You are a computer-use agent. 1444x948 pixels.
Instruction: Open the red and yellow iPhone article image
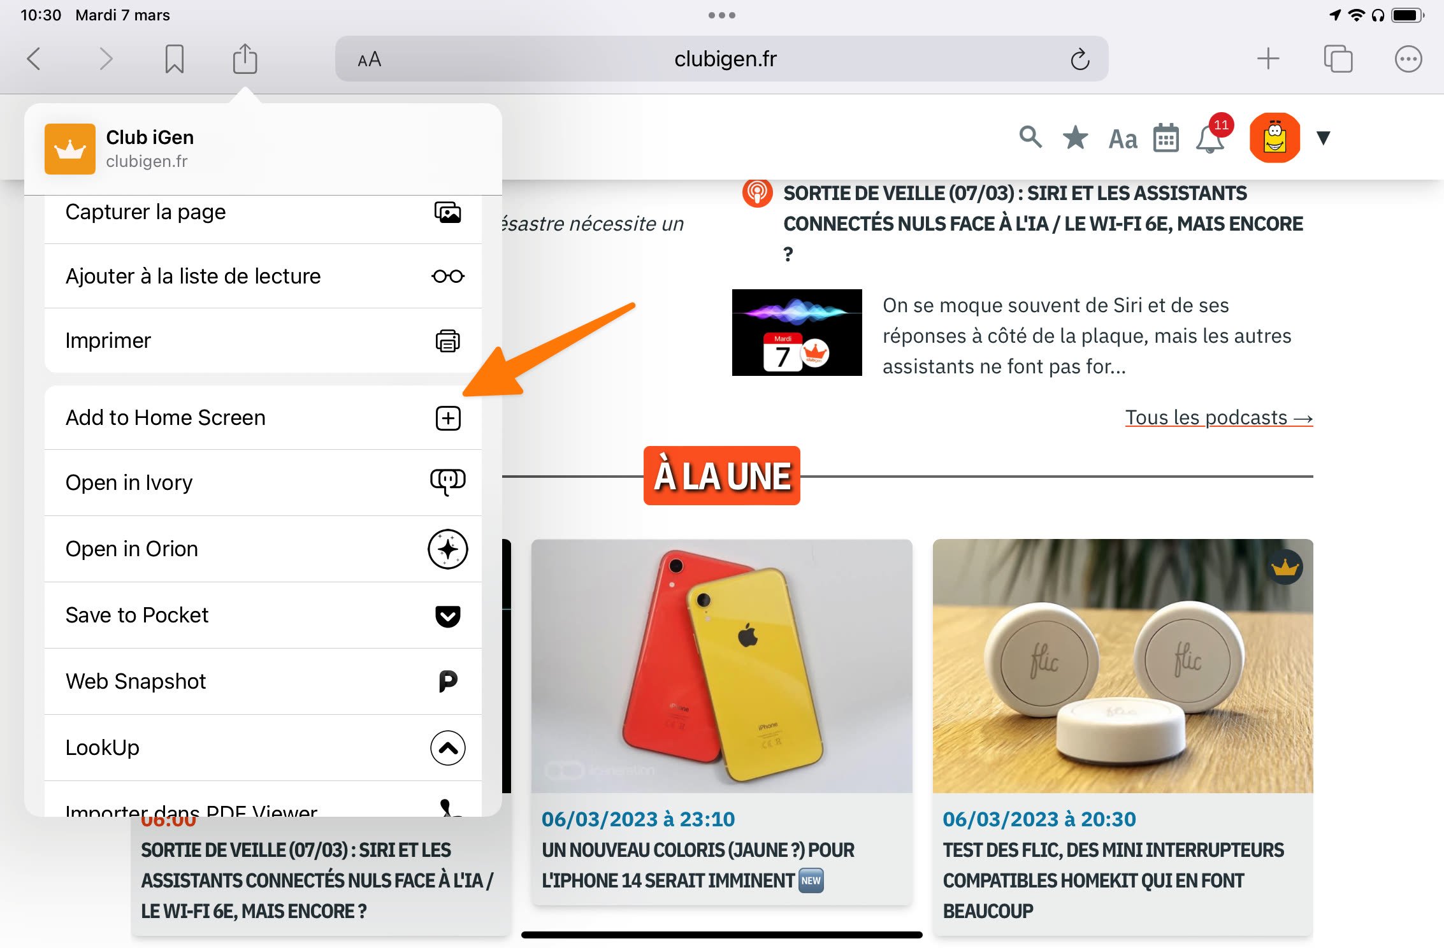721,666
